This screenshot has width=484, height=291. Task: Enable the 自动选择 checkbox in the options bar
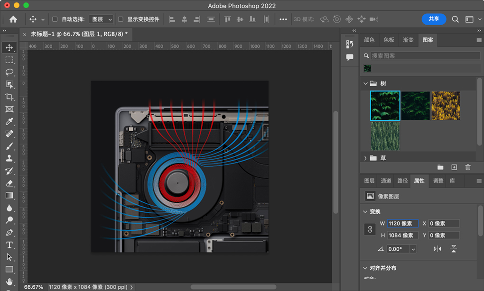55,19
